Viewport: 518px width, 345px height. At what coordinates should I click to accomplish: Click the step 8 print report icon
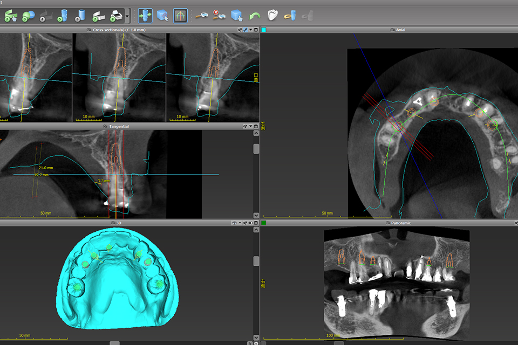coord(116,15)
